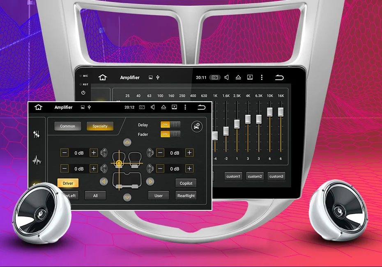Tap the eject icon on back screen status bar

238,78
